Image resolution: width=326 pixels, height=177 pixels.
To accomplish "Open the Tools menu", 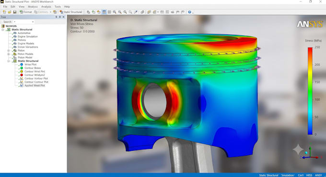I will click(x=58, y=7).
